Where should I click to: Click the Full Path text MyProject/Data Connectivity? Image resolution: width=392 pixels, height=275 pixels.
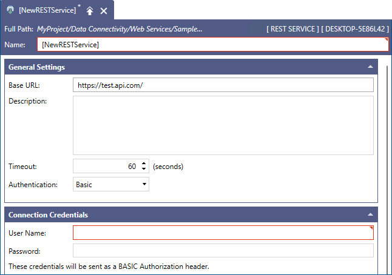(120, 29)
